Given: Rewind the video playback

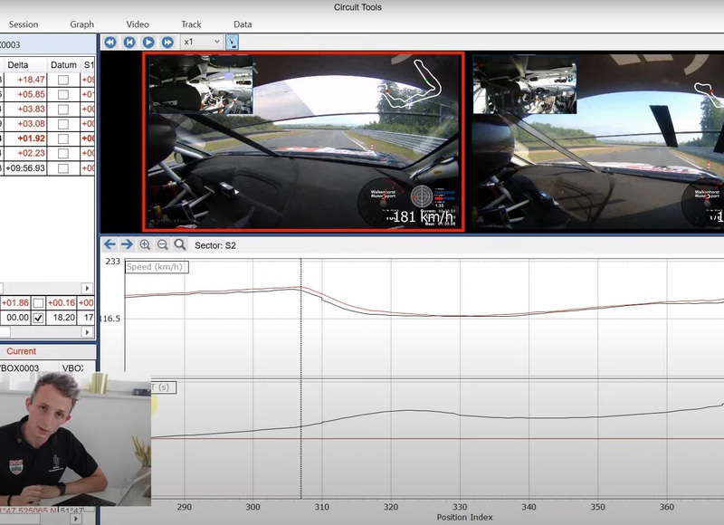Looking at the screenshot, I should point(110,43).
